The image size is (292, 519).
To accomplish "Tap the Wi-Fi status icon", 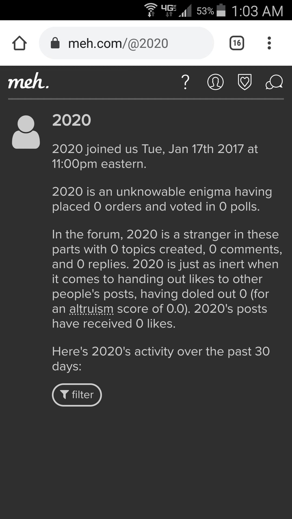I will coord(151,10).
